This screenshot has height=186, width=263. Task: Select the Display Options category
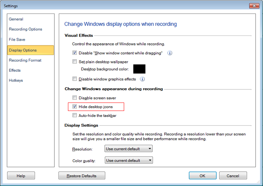pos(30,50)
